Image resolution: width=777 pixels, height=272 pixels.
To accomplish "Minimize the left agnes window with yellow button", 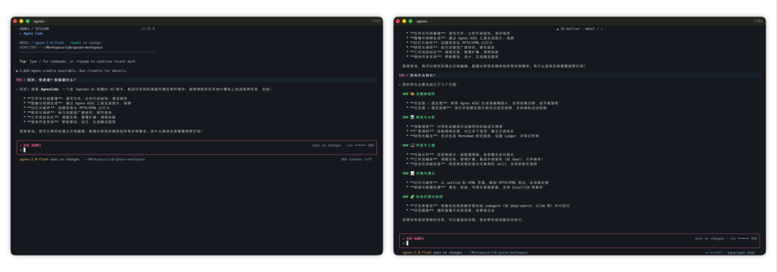I will pyautogui.click(x=22, y=22).
